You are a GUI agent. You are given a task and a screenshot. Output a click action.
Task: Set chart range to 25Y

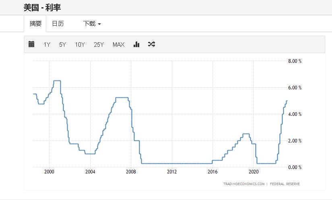click(x=99, y=45)
